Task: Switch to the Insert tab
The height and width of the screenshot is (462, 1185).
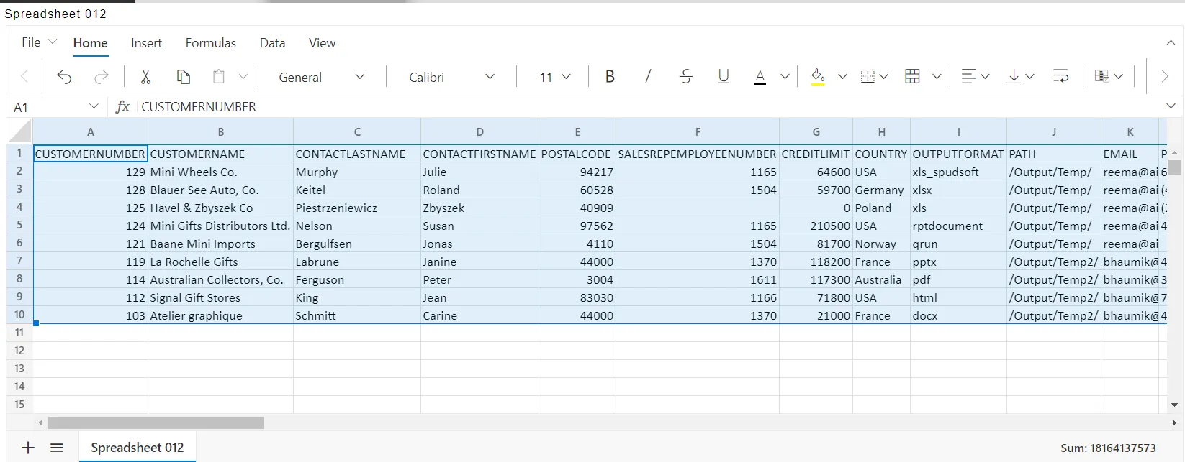Action: 146,43
